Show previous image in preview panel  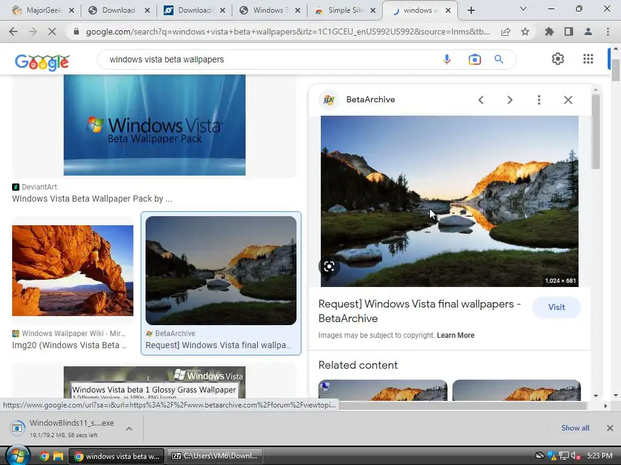[481, 100]
